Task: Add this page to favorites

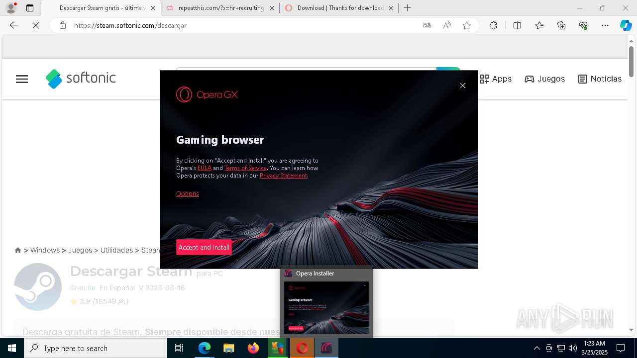Action: [467, 25]
